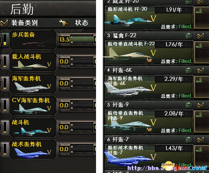Select the 航母垂直战斗机 F-22 production card
Screen dimensions: 209x173
(x=149, y=53)
